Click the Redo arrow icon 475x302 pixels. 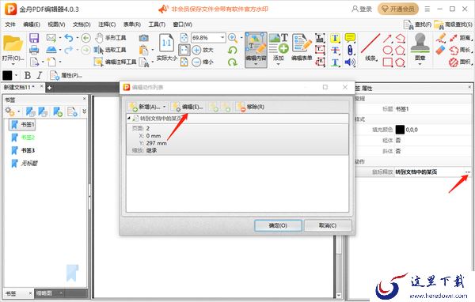click(x=69, y=50)
